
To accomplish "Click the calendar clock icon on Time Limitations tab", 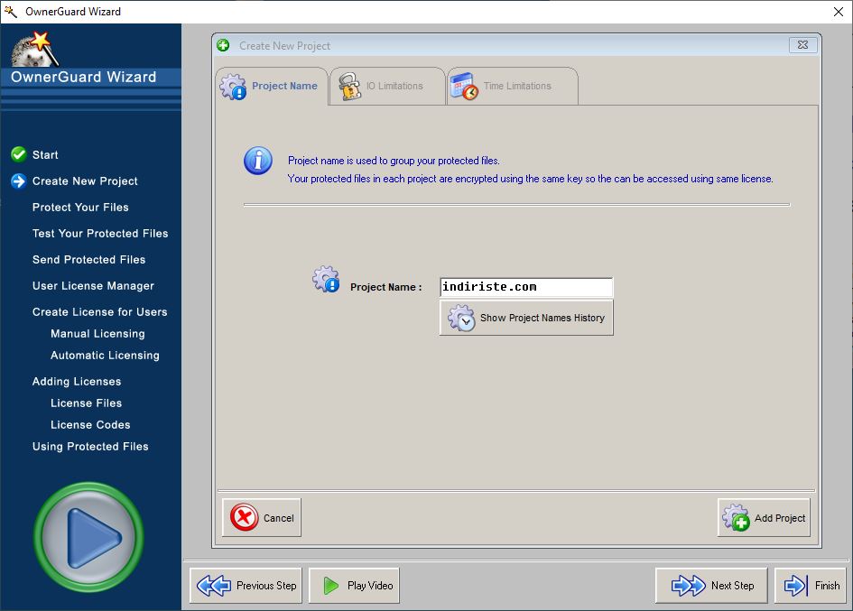I will (x=464, y=87).
